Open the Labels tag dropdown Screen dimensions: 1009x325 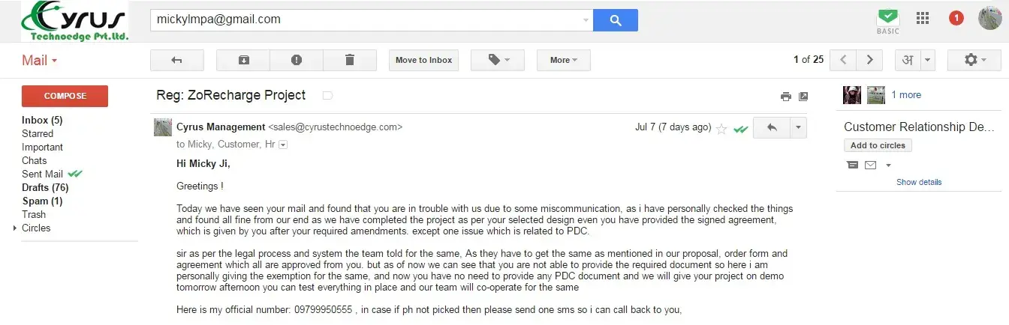(x=498, y=60)
